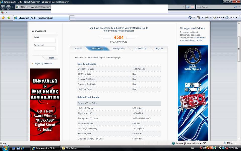The height and width of the screenshot is (151, 241).
Task: Click the Switch Between Windows quick launch icon
Action: (x=18, y=148)
